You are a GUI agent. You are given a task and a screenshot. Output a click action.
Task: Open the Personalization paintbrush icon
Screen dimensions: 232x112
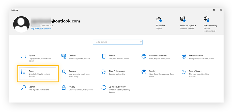pos(184,56)
